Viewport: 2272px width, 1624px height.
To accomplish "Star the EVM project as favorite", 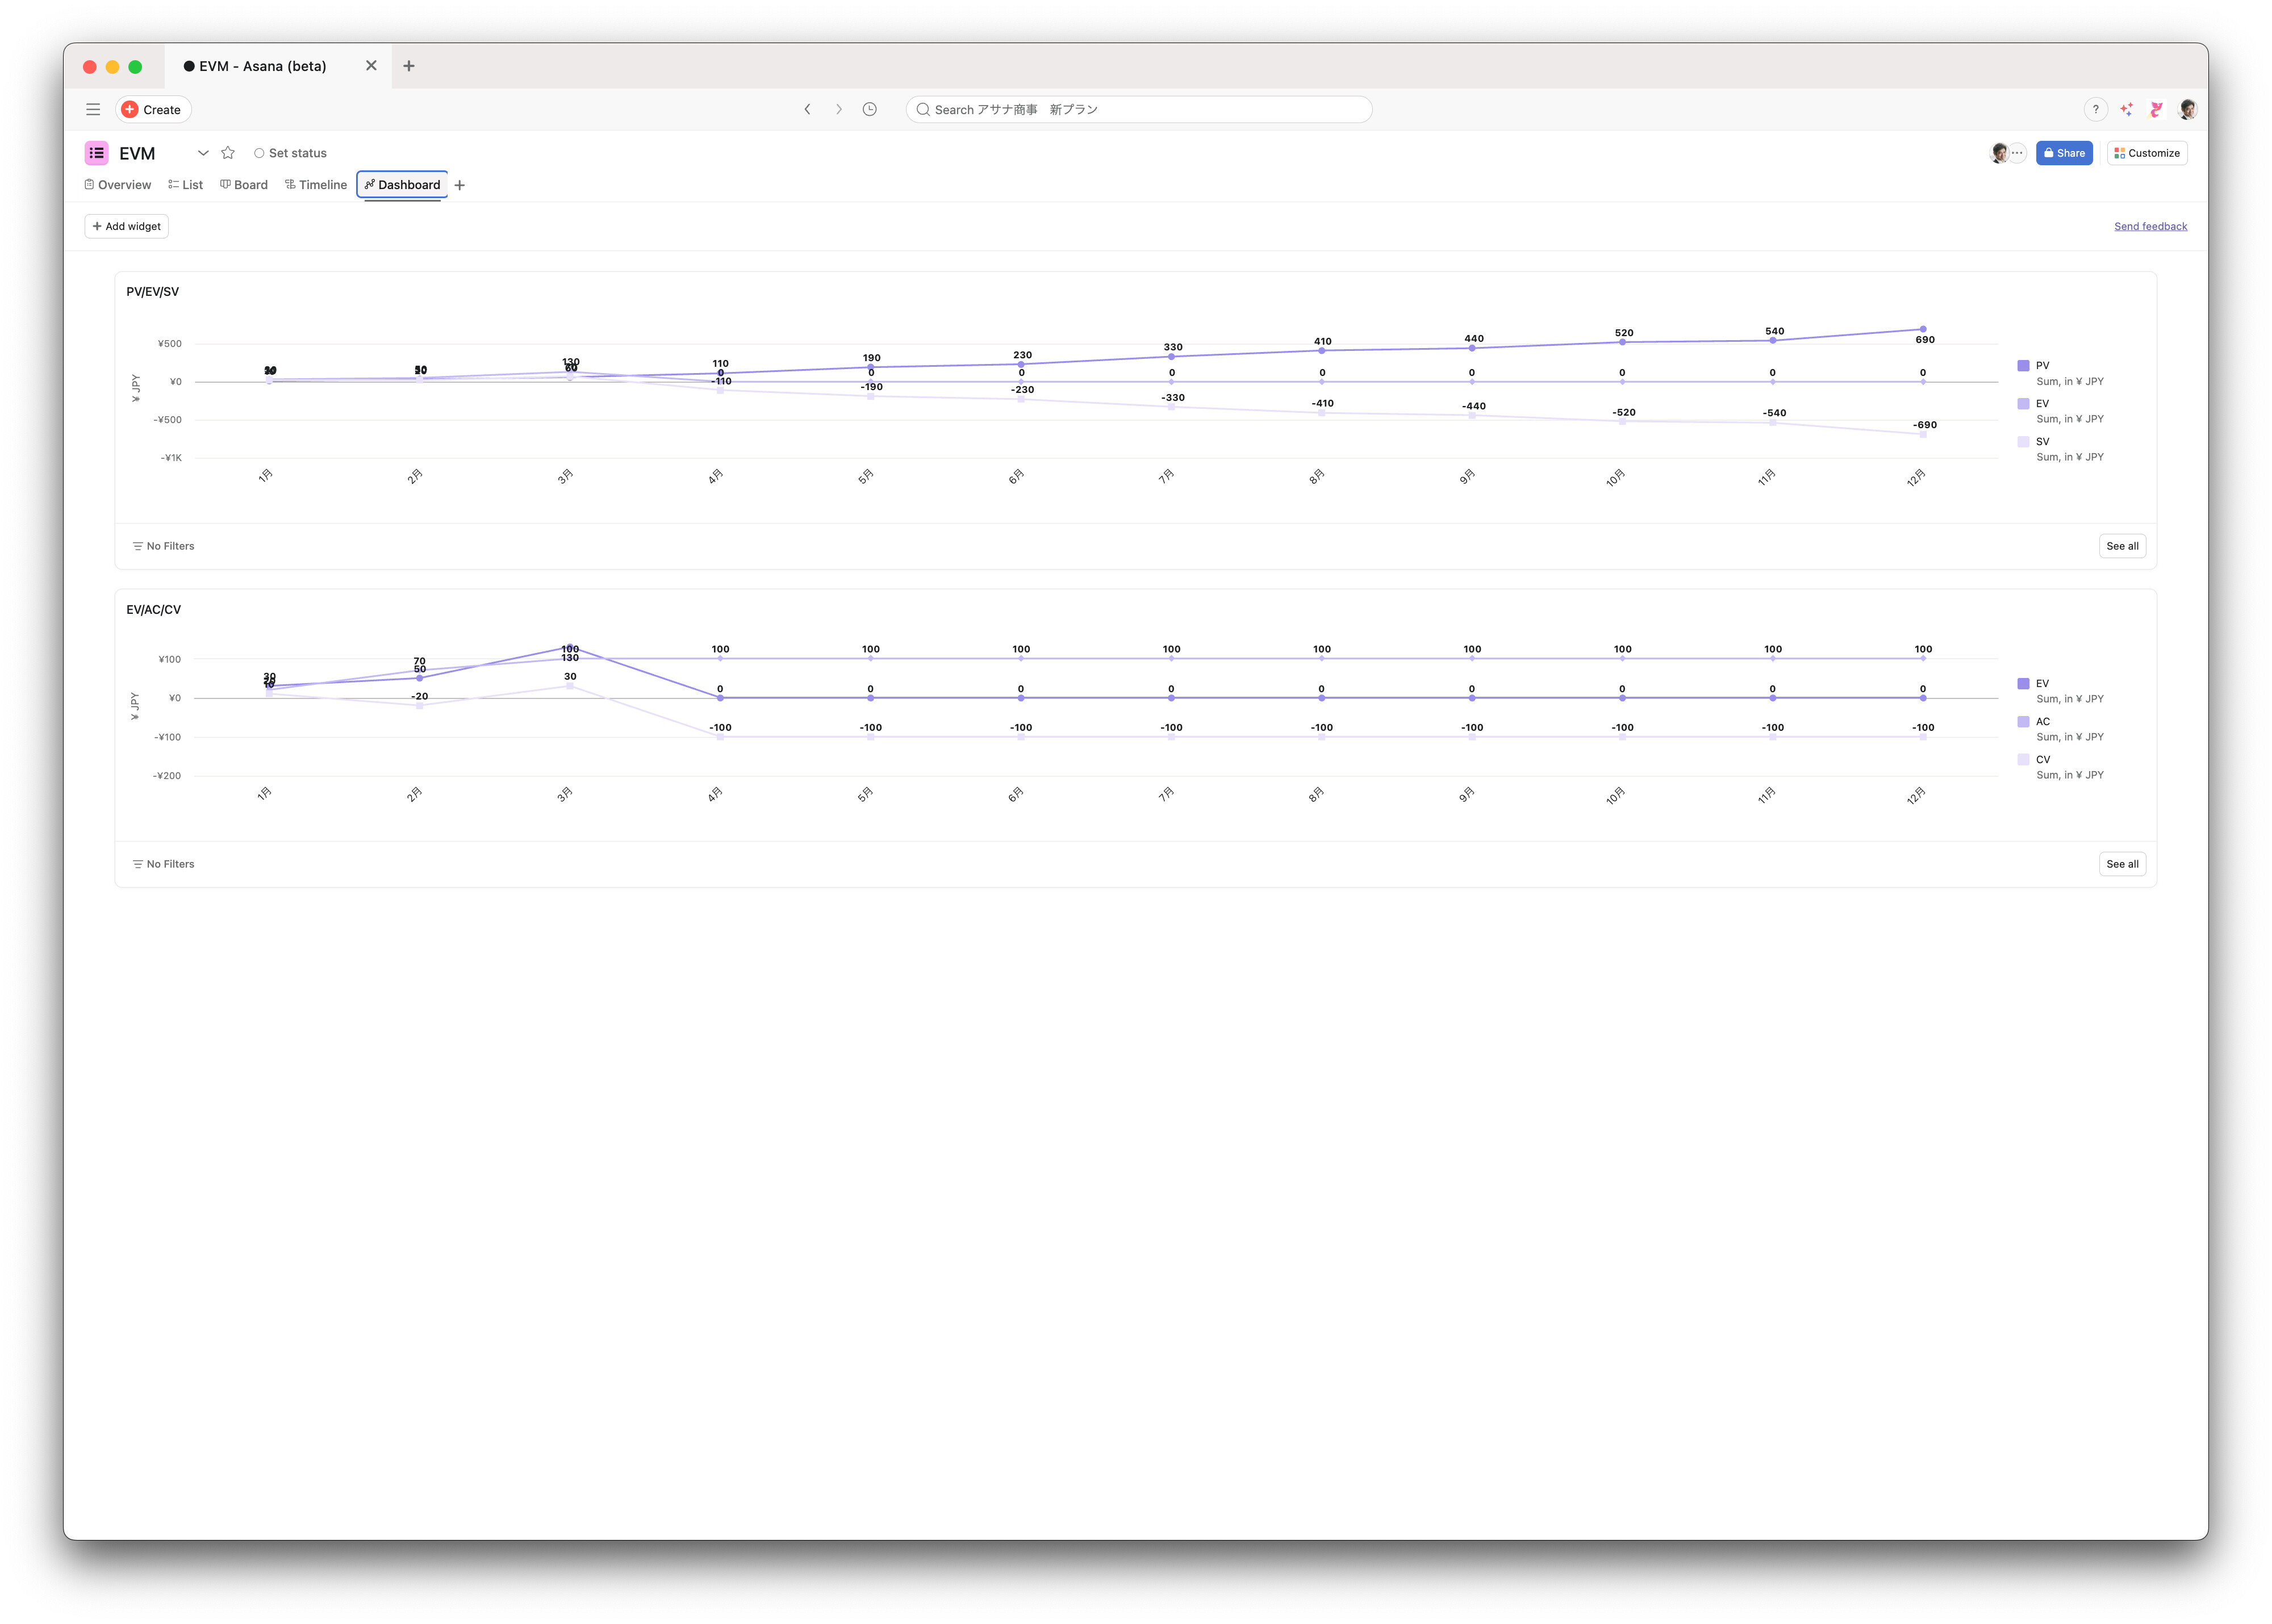I will point(228,153).
